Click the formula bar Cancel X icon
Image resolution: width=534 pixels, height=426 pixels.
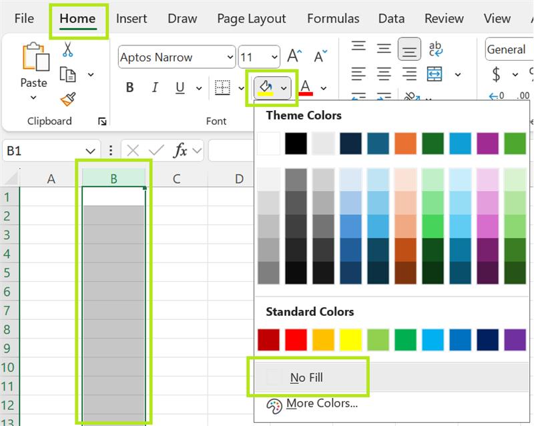[x=133, y=150]
